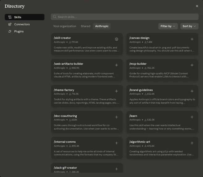Add the mcp-builder skill with plus icon
The image size is (203, 177).
(192, 65)
